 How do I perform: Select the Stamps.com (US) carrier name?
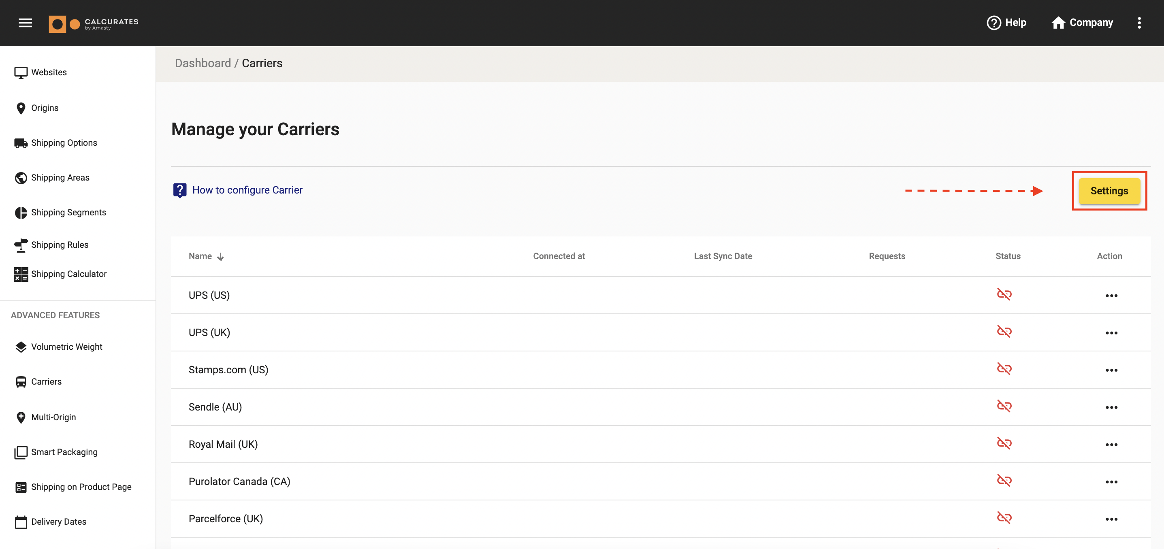pos(228,370)
